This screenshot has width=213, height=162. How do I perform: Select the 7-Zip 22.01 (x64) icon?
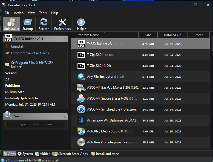(x=81, y=66)
